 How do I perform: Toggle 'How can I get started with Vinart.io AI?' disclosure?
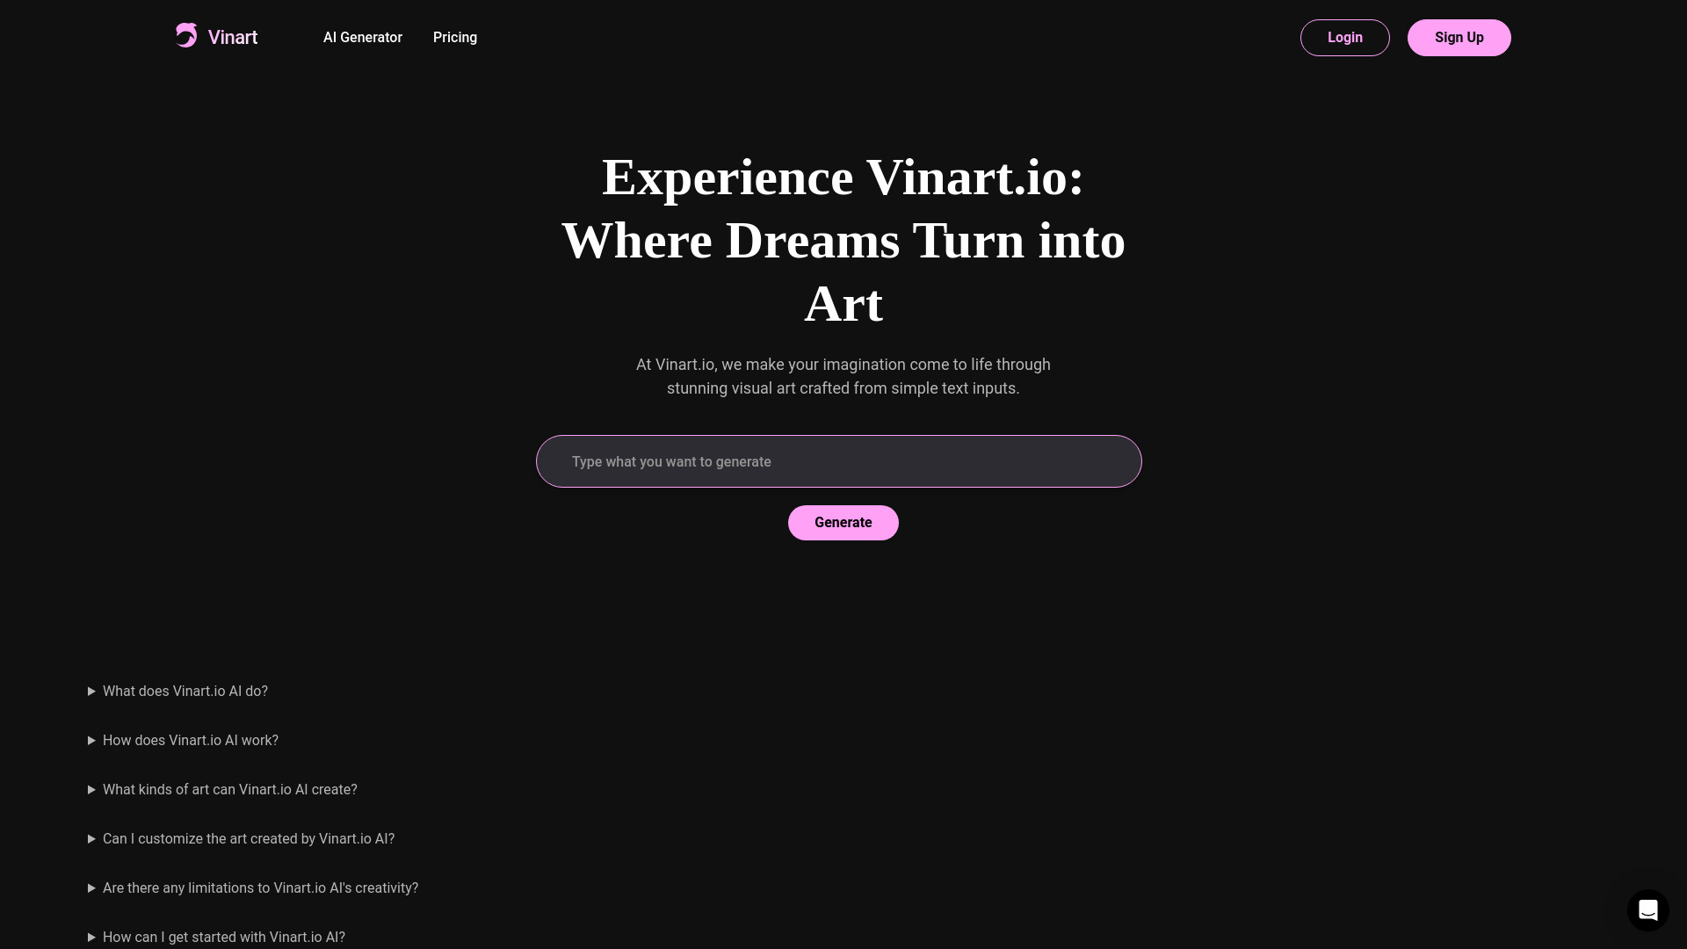pyautogui.click(x=91, y=936)
